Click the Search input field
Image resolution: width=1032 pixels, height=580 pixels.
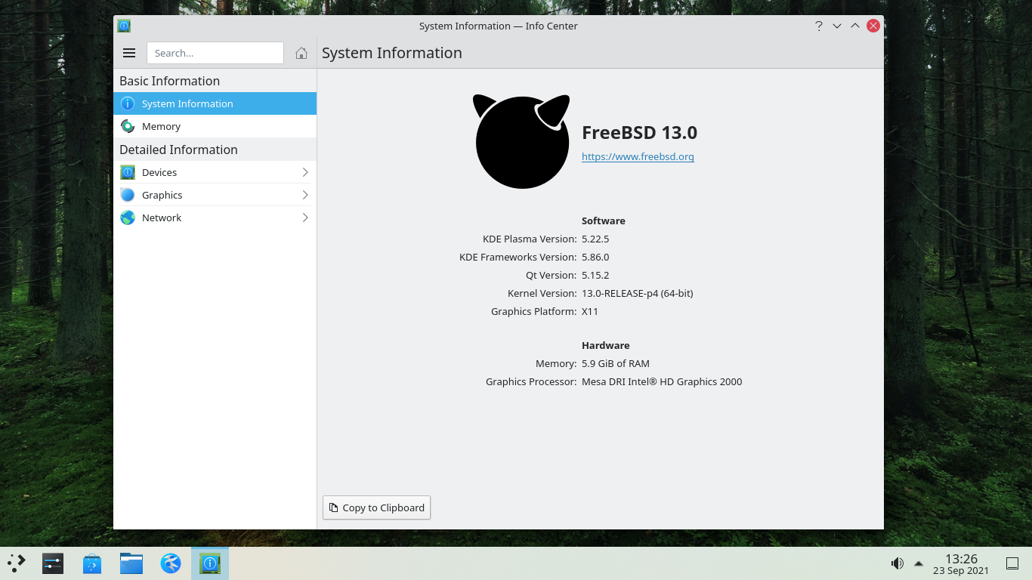pyautogui.click(x=215, y=53)
